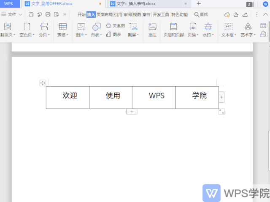The height and width of the screenshot is (202, 270).
Task: Click the table cell containing 欢迎
Action: [67, 97]
